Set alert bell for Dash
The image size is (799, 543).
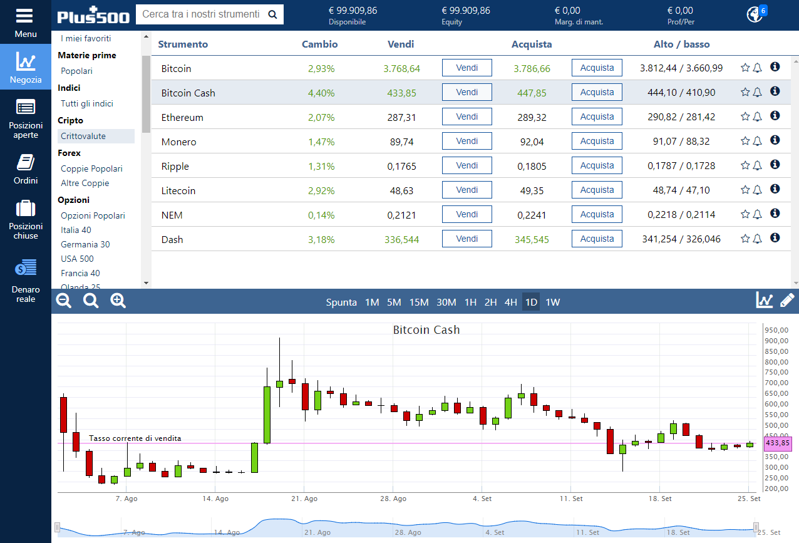pyautogui.click(x=757, y=239)
